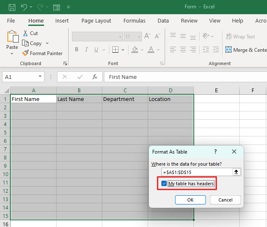Click the collapse dialog range selector arrow
Viewport: 267px width, 227px height.
[236, 172]
